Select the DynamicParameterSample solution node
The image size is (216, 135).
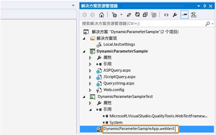tap(135, 32)
